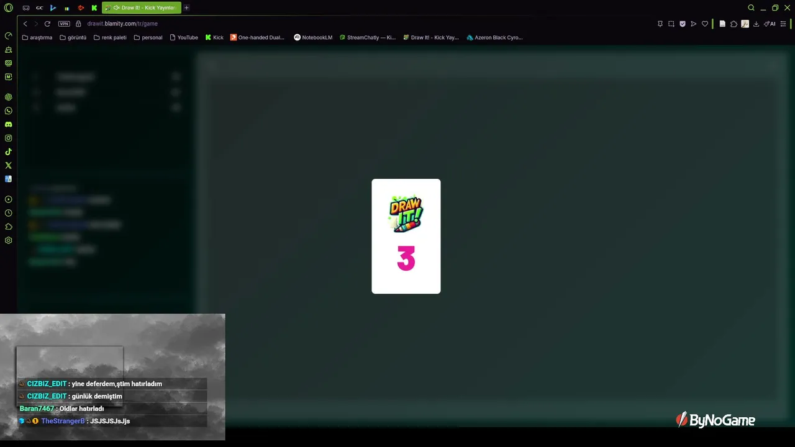Open the document icon in toolbar
The height and width of the screenshot is (447, 795).
click(x=722, y=24)
